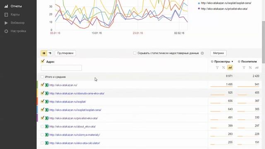The image size is (265, 149).
Task: Open link http://ekovatakazan.ru/
Action: 63,85
